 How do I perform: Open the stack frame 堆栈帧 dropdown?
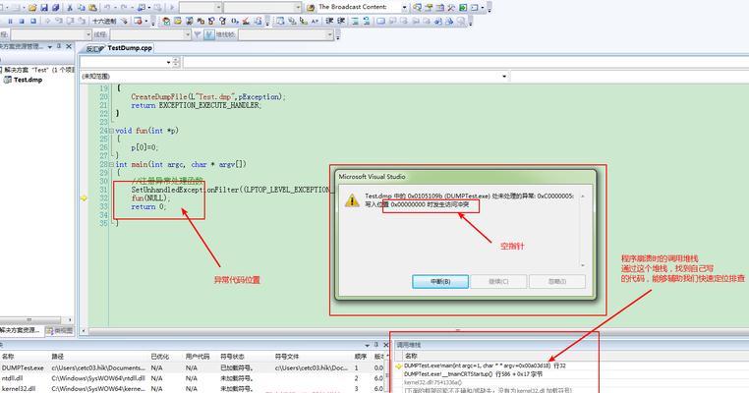pos(329,34)
